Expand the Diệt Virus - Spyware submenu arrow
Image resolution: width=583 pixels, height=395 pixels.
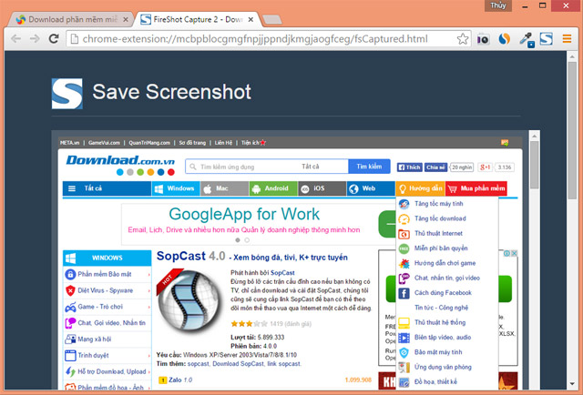pyautogui.click(x=149, y=291)
